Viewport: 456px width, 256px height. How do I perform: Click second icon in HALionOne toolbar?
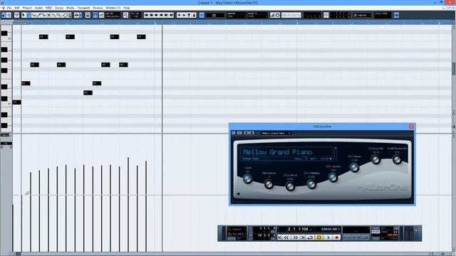239,133
